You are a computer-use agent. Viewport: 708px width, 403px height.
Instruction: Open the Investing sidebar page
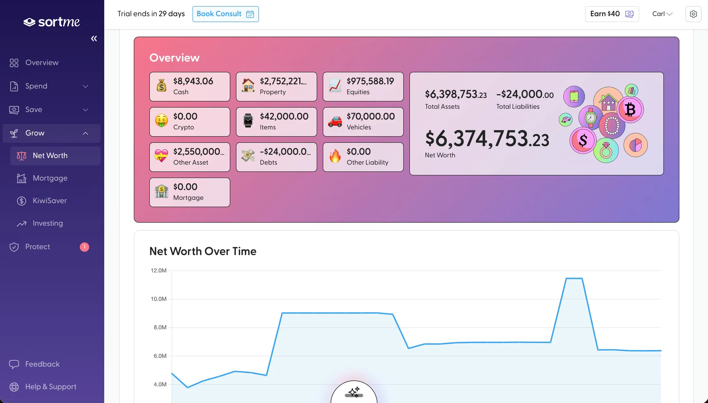tap(55, 223)
